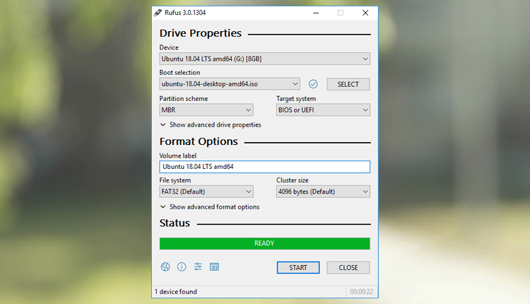
Task: Click the START button
Action: 298,267
